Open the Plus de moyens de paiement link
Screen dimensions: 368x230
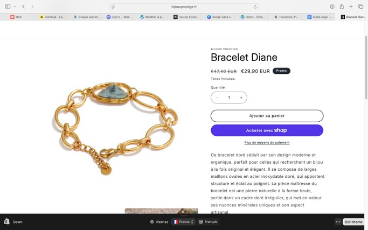click(267, 142)
